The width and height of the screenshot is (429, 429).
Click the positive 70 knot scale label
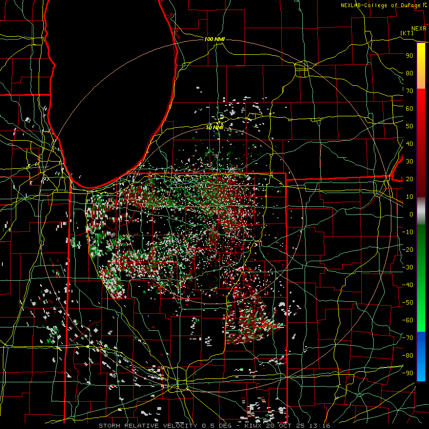409,91
